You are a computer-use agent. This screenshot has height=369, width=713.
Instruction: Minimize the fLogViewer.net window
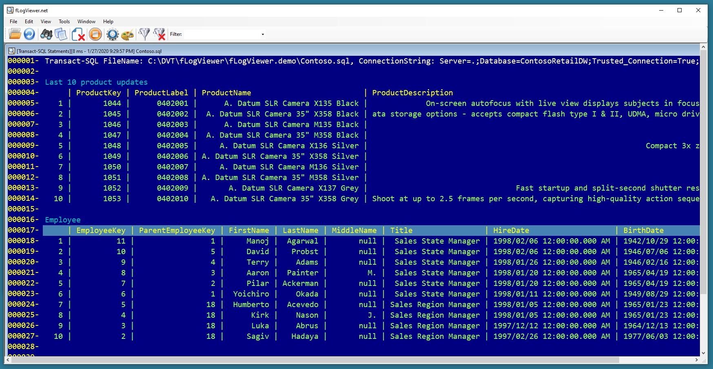click(661, 10)
